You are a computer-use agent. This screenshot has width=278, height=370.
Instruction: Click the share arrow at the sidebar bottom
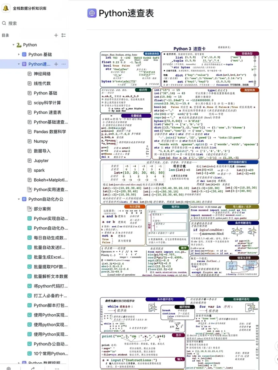point(33,368)
